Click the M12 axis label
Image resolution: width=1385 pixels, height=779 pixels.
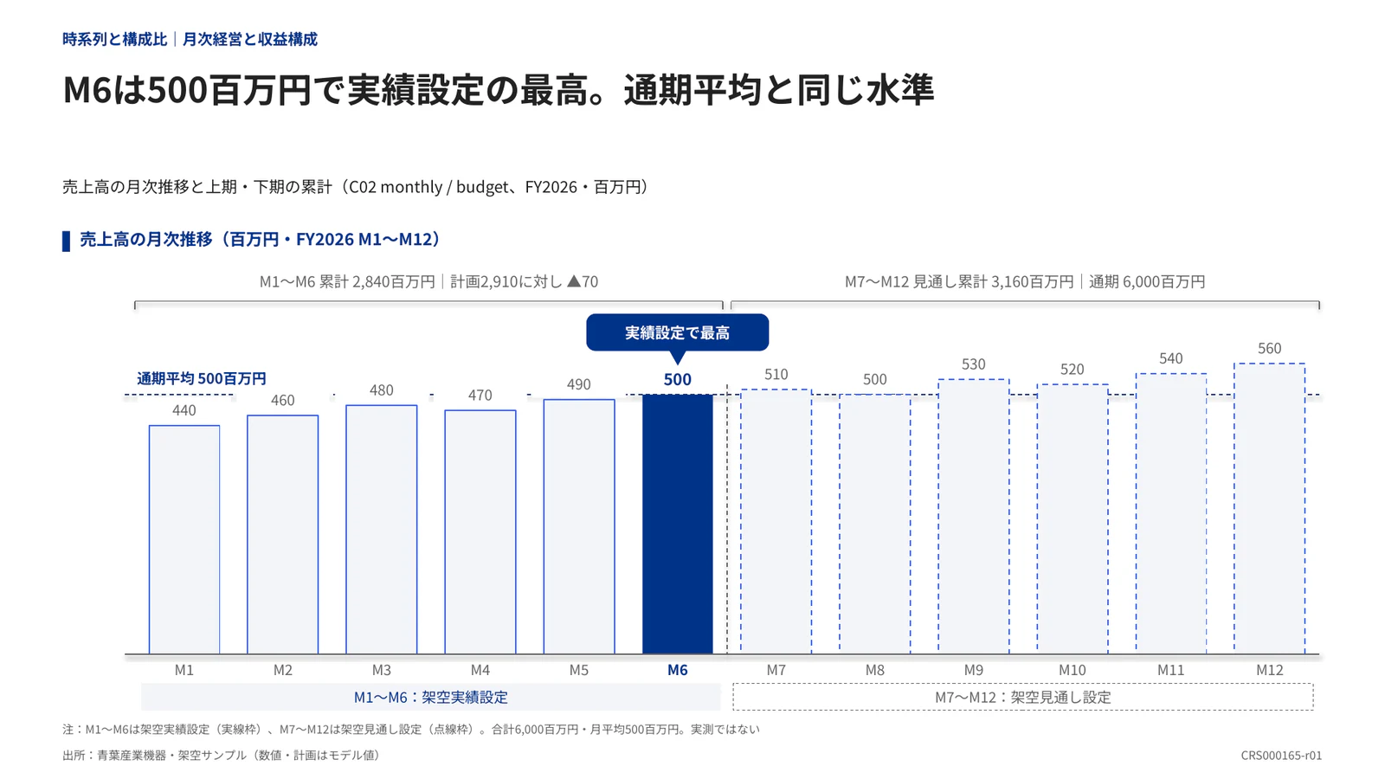1270,670
